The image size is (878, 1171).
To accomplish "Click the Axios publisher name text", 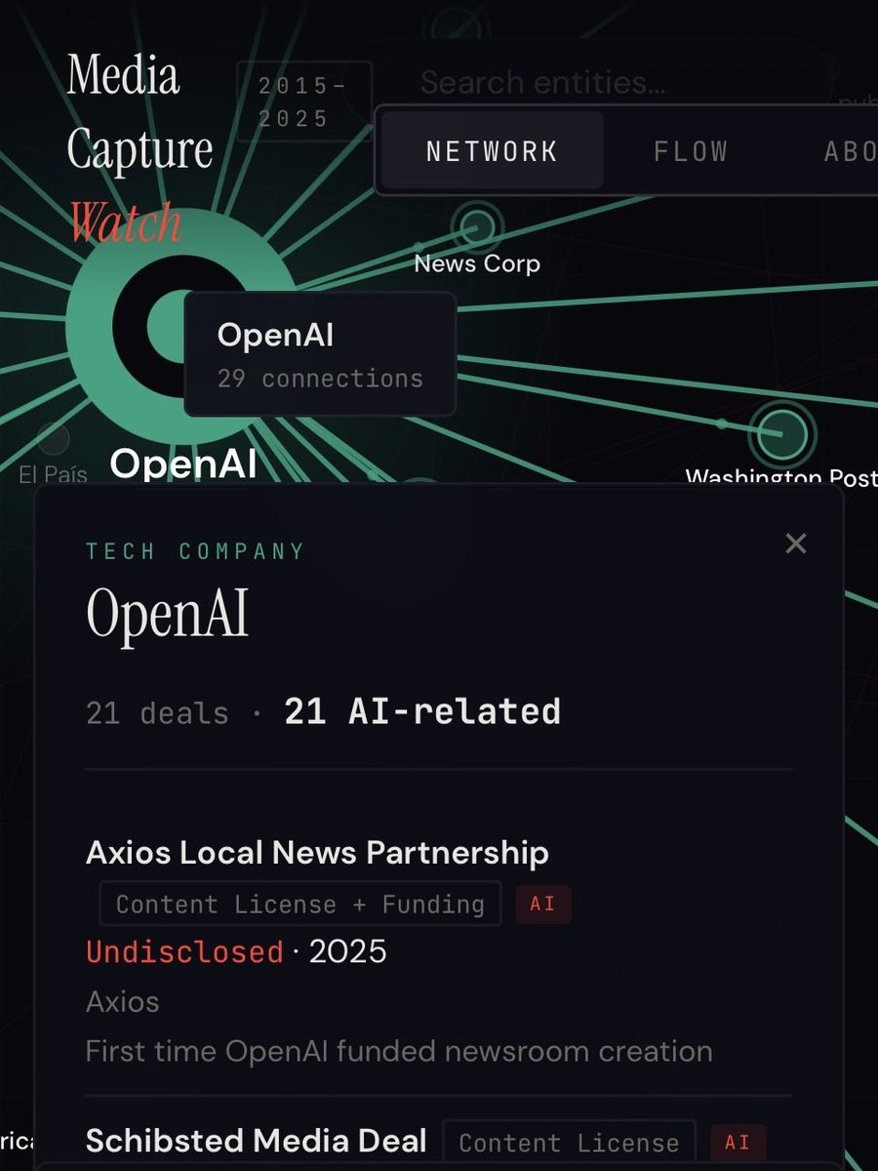I will 122,1001.
